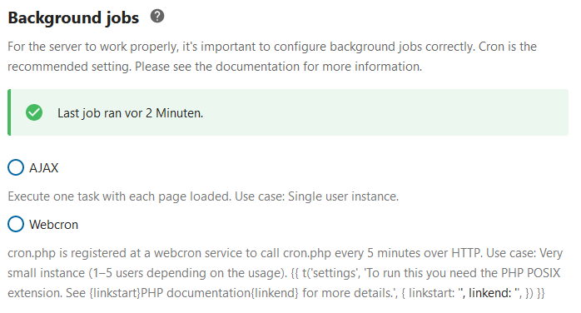Screen dimensions: 581x313
Task: Click 'Execute one task with each page loaded' text
Action: coord(120,196)
